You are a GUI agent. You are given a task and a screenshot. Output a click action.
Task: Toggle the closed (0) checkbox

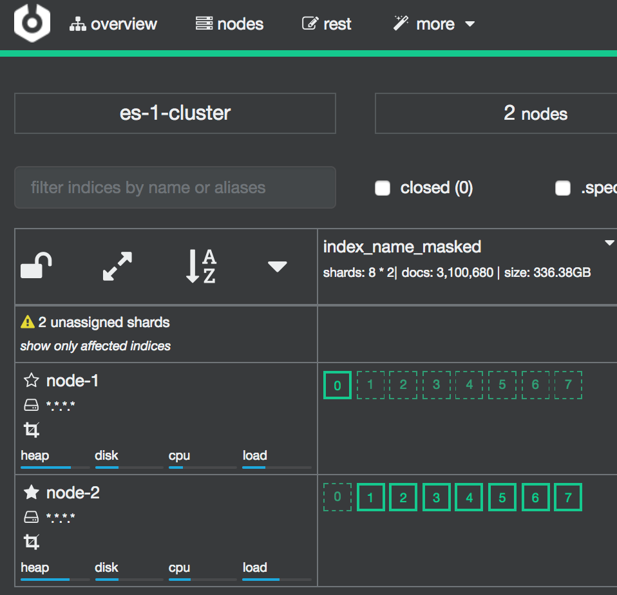[x=383, y=188]
